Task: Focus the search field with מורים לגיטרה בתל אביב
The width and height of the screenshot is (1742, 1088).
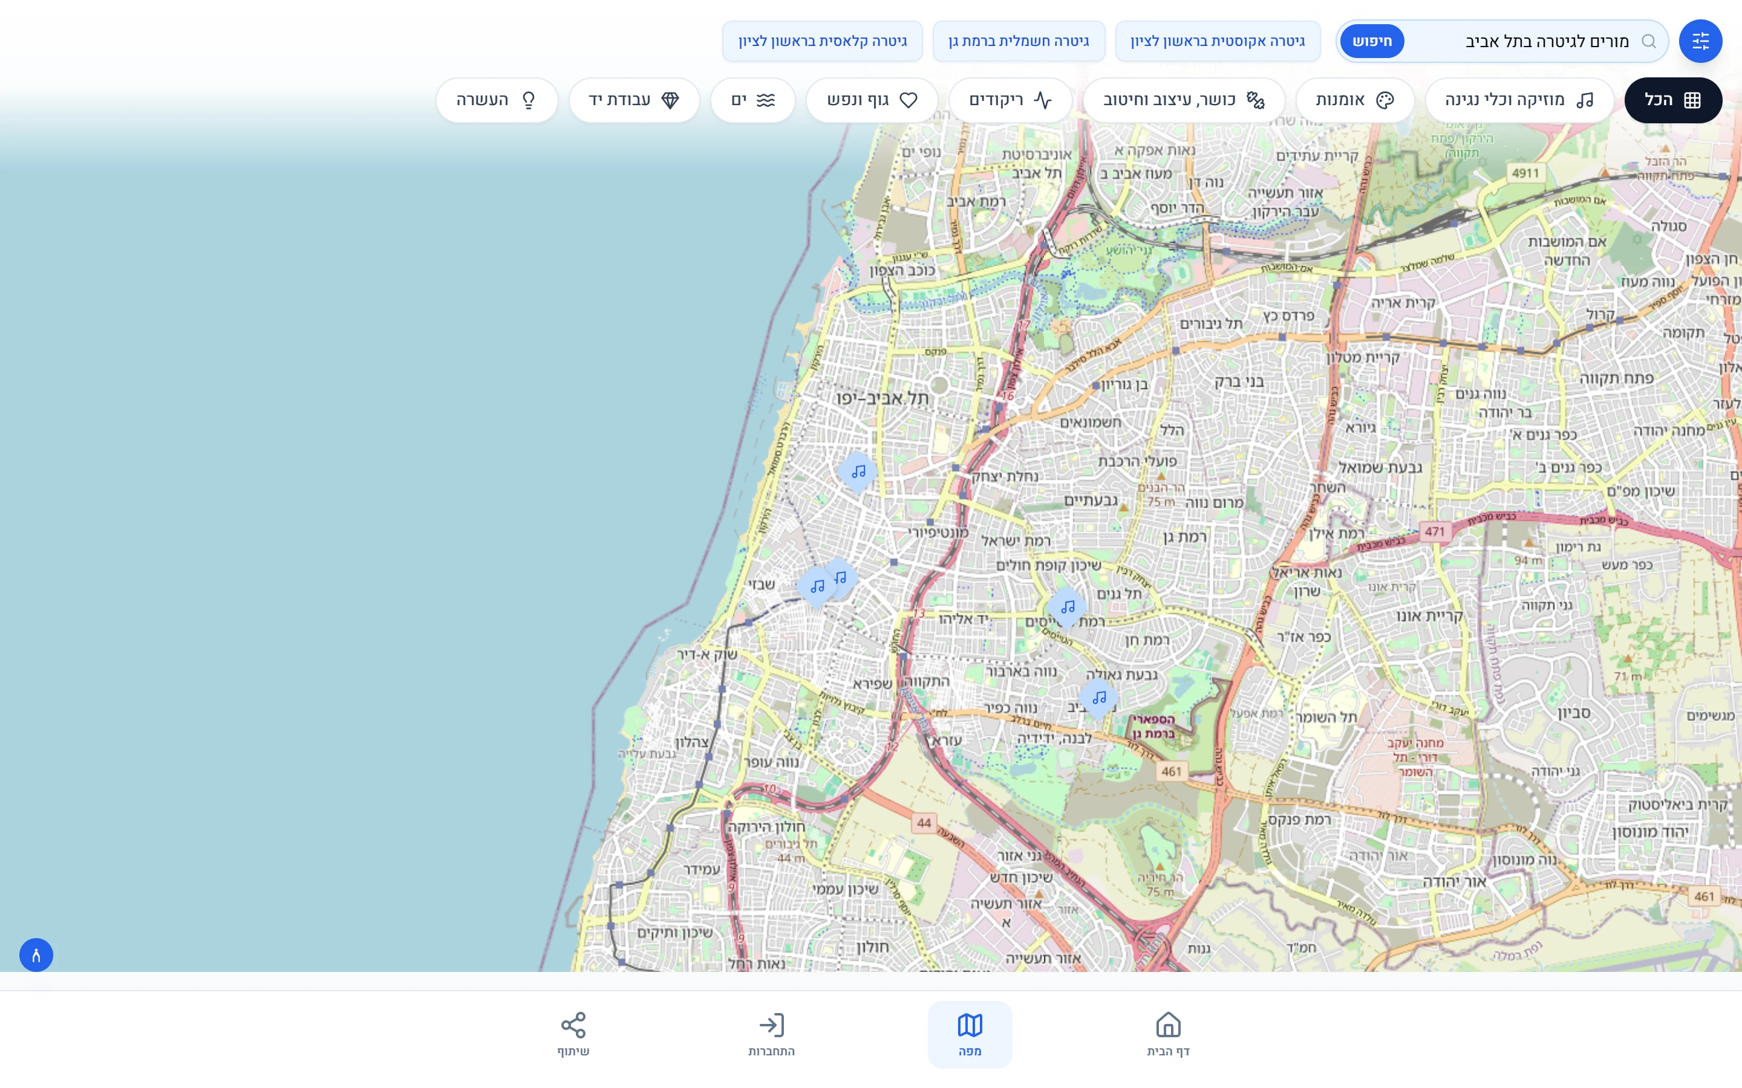Action: tap(1502, 41)
